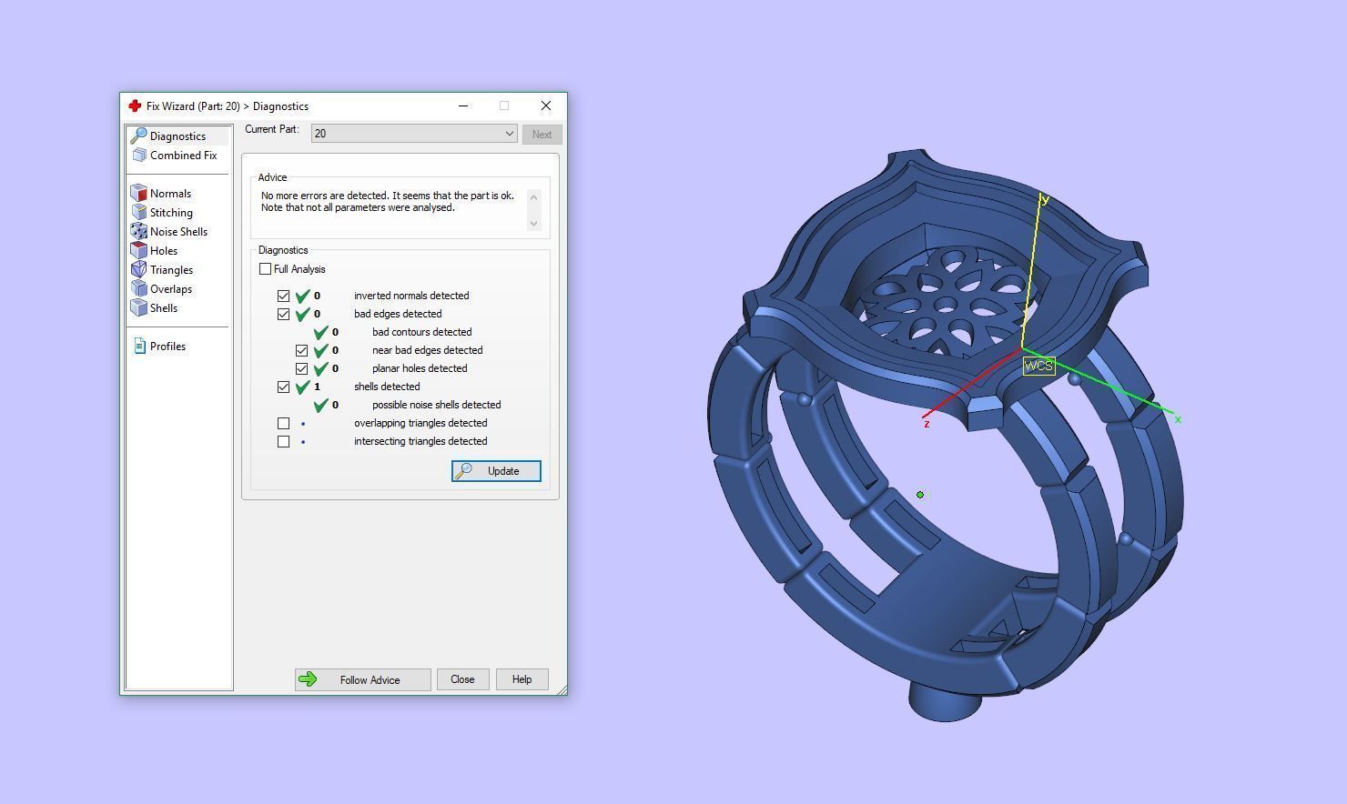Select the Holes fix icon
Screen dimensions: 1347x804
pos(139,250)
